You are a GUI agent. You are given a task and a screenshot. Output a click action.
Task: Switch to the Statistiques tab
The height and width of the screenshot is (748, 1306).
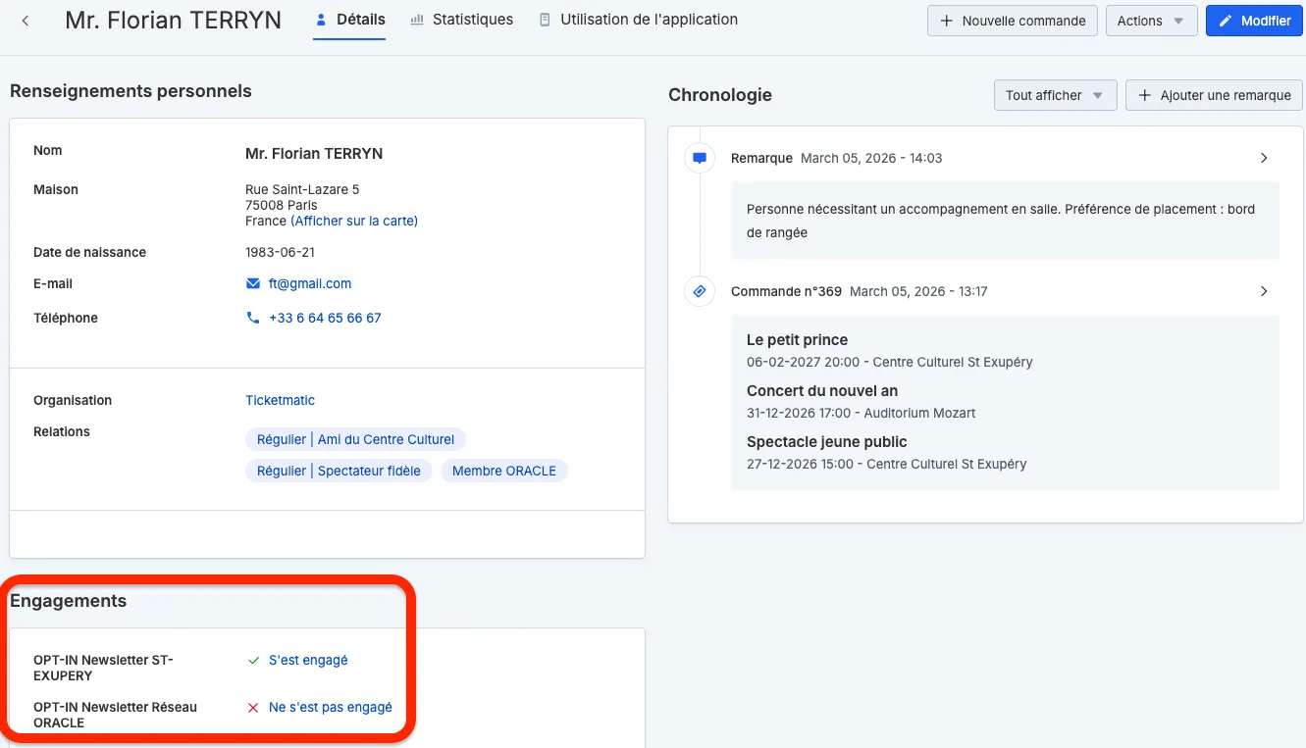point(461,20)
